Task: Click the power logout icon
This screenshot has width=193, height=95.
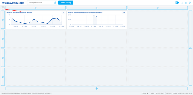Action: [x=190, y=3]
